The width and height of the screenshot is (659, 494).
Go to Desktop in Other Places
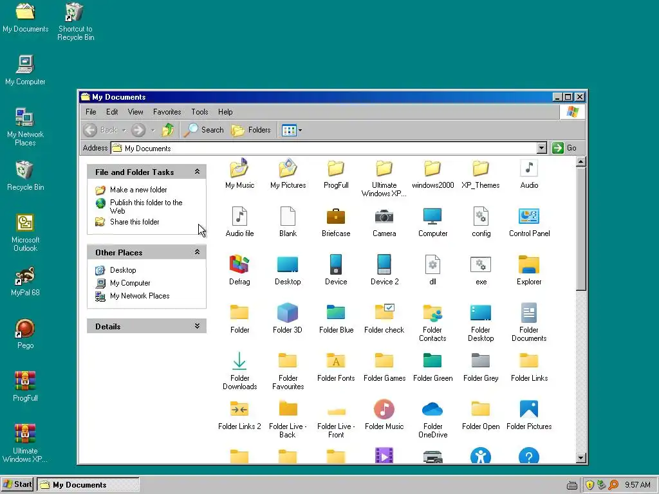tap(123, 270)
